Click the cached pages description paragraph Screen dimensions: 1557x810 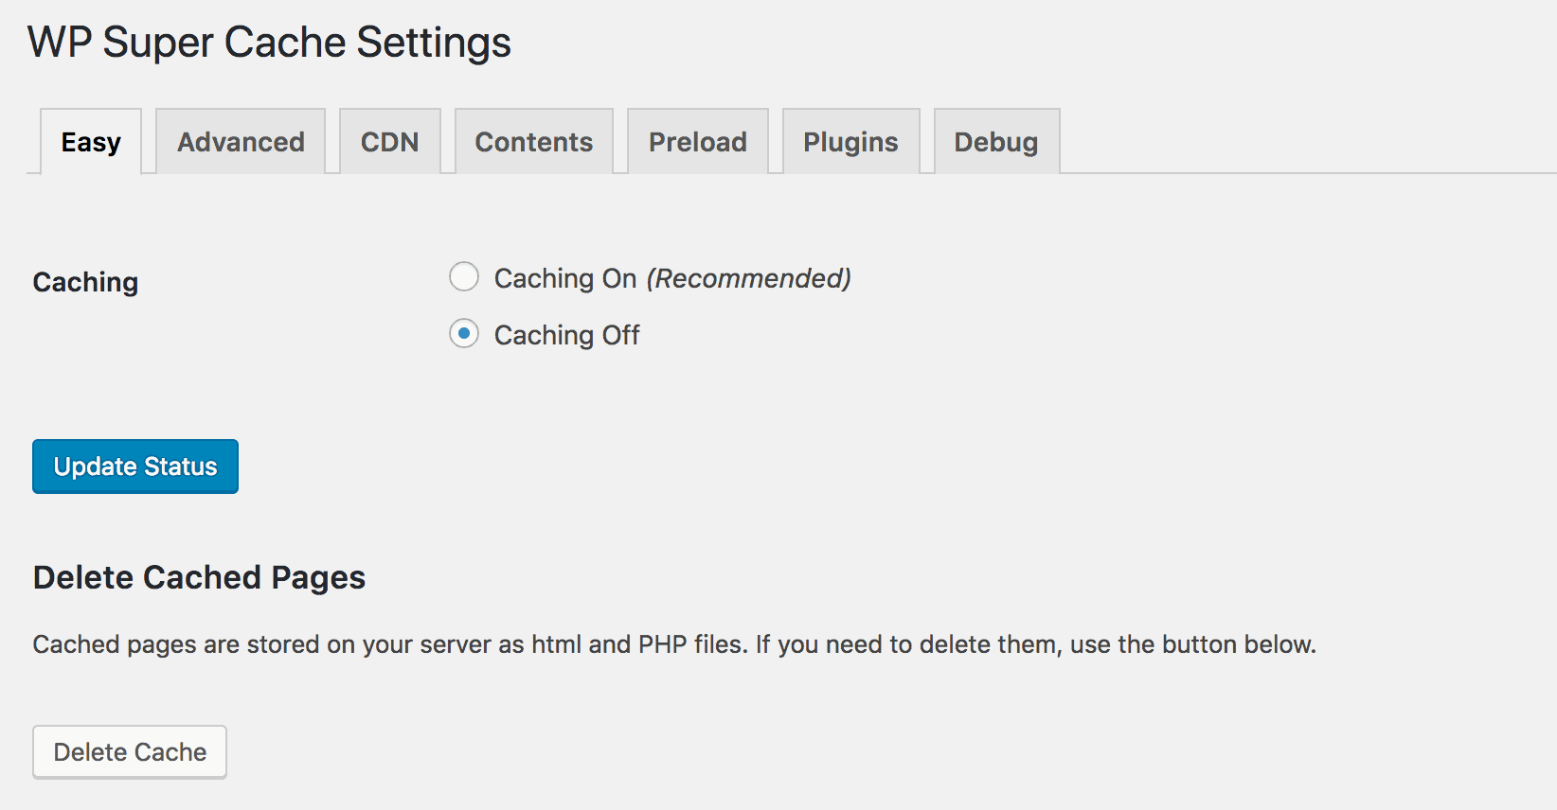point(674,644)
